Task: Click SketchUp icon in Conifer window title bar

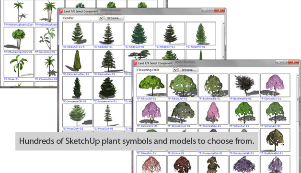Action: (61, 11)
